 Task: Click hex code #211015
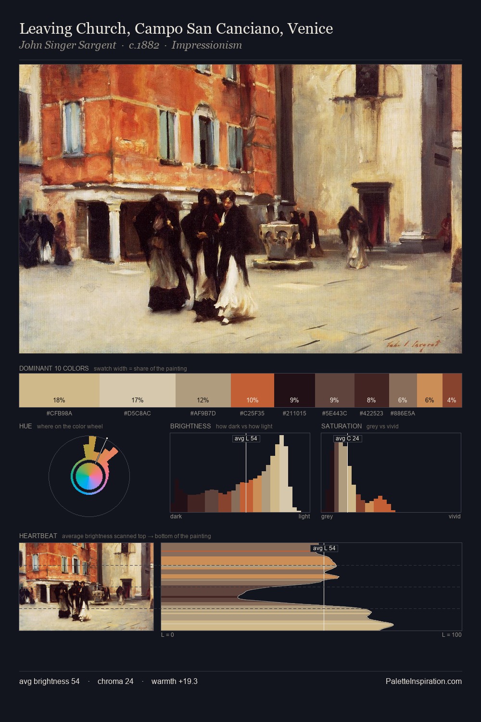click(294, 413)
